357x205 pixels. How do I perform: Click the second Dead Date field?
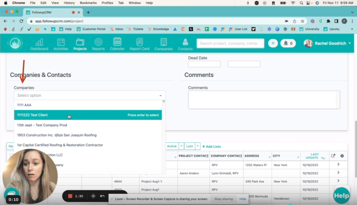click(244, 64)
